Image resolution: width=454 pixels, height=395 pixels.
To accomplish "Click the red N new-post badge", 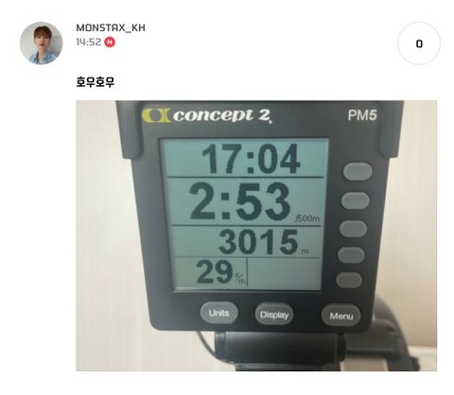I will point(110,42).
